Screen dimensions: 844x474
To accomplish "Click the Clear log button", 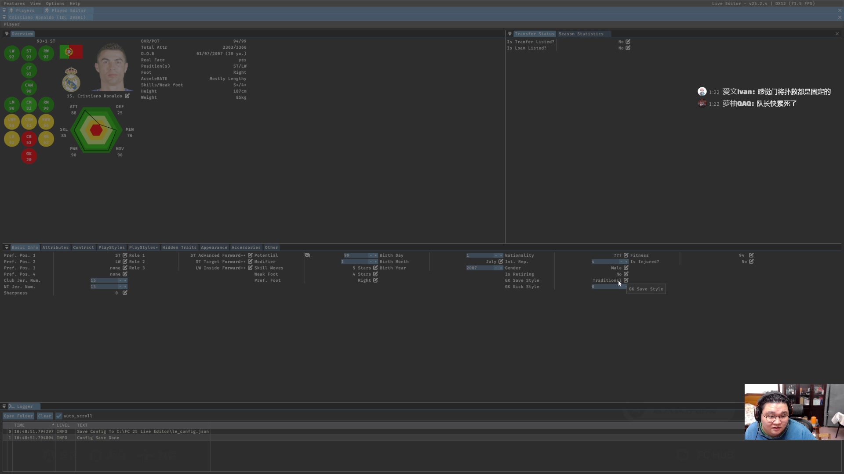I will tap(44, 416).
